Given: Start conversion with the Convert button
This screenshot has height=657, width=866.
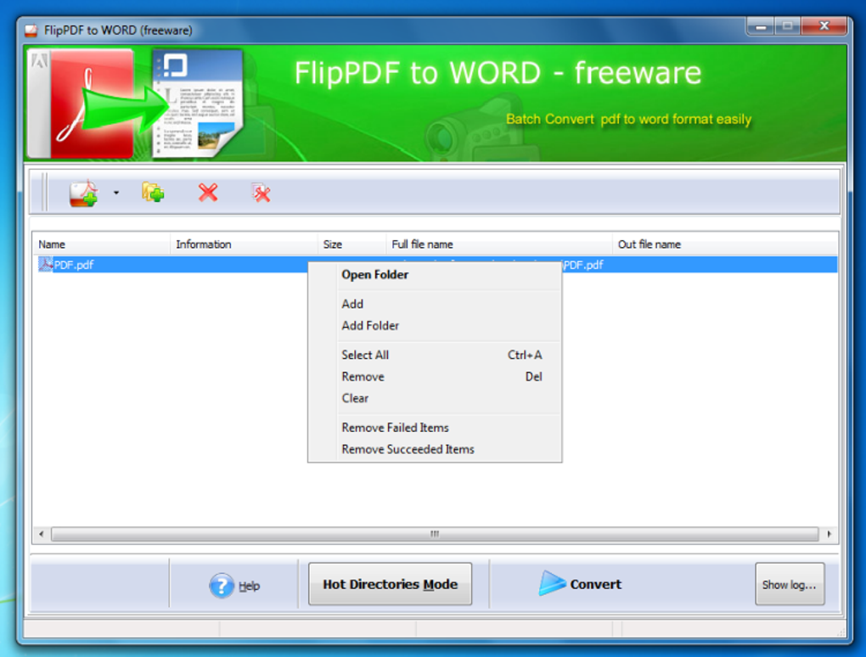Looking at the screenshot, I should pyautogui.click(x=580, y=584).
